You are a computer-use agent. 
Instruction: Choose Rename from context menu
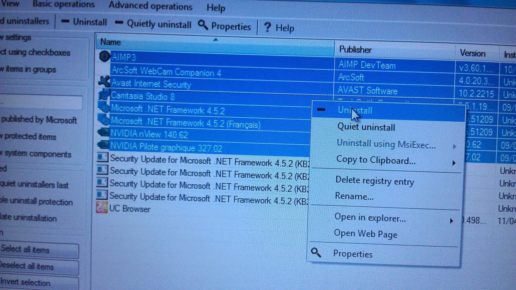pyautogui.click(x=354, y=196)
